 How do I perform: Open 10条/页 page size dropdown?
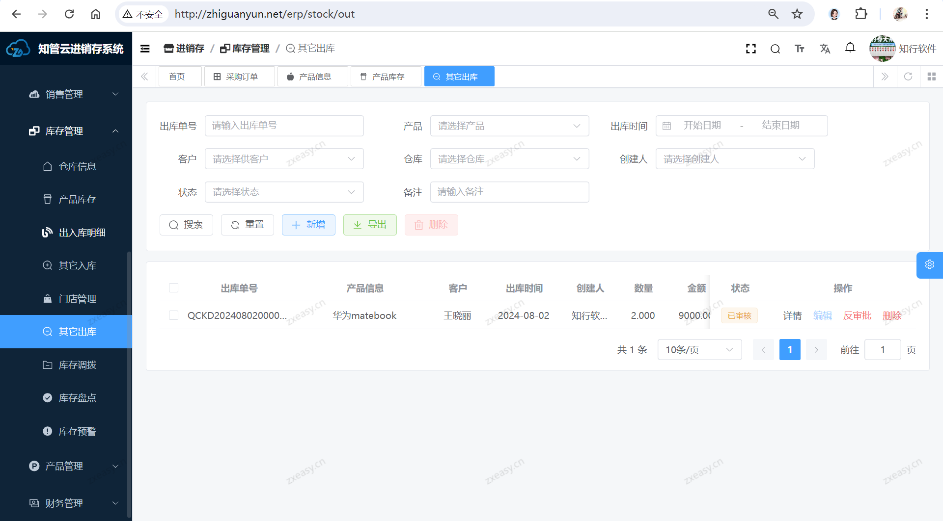coord(699,350)
